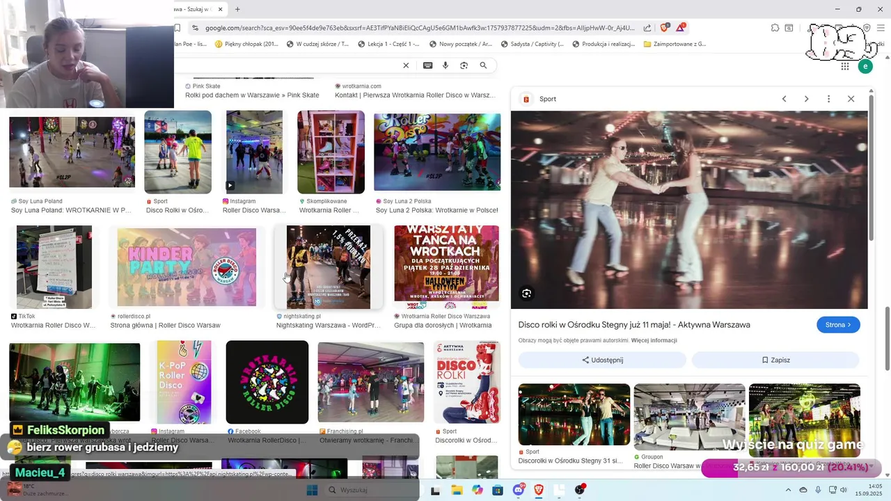
Task: Open wrotkarnia.com Kontakt result link
Action: coord(415,95)
